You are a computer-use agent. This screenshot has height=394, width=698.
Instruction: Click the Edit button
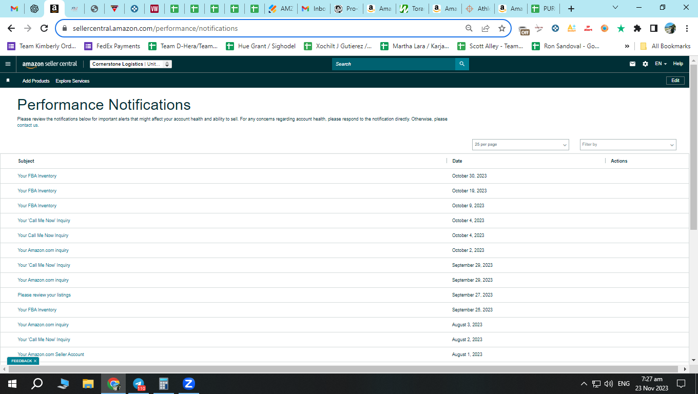click(675, 81)
